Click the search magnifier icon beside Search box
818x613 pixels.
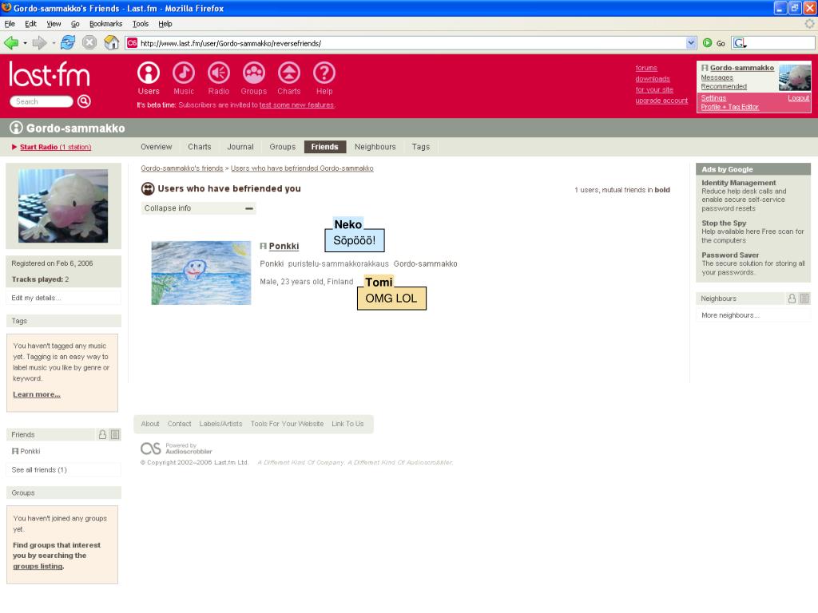click(x=84, y=101)
